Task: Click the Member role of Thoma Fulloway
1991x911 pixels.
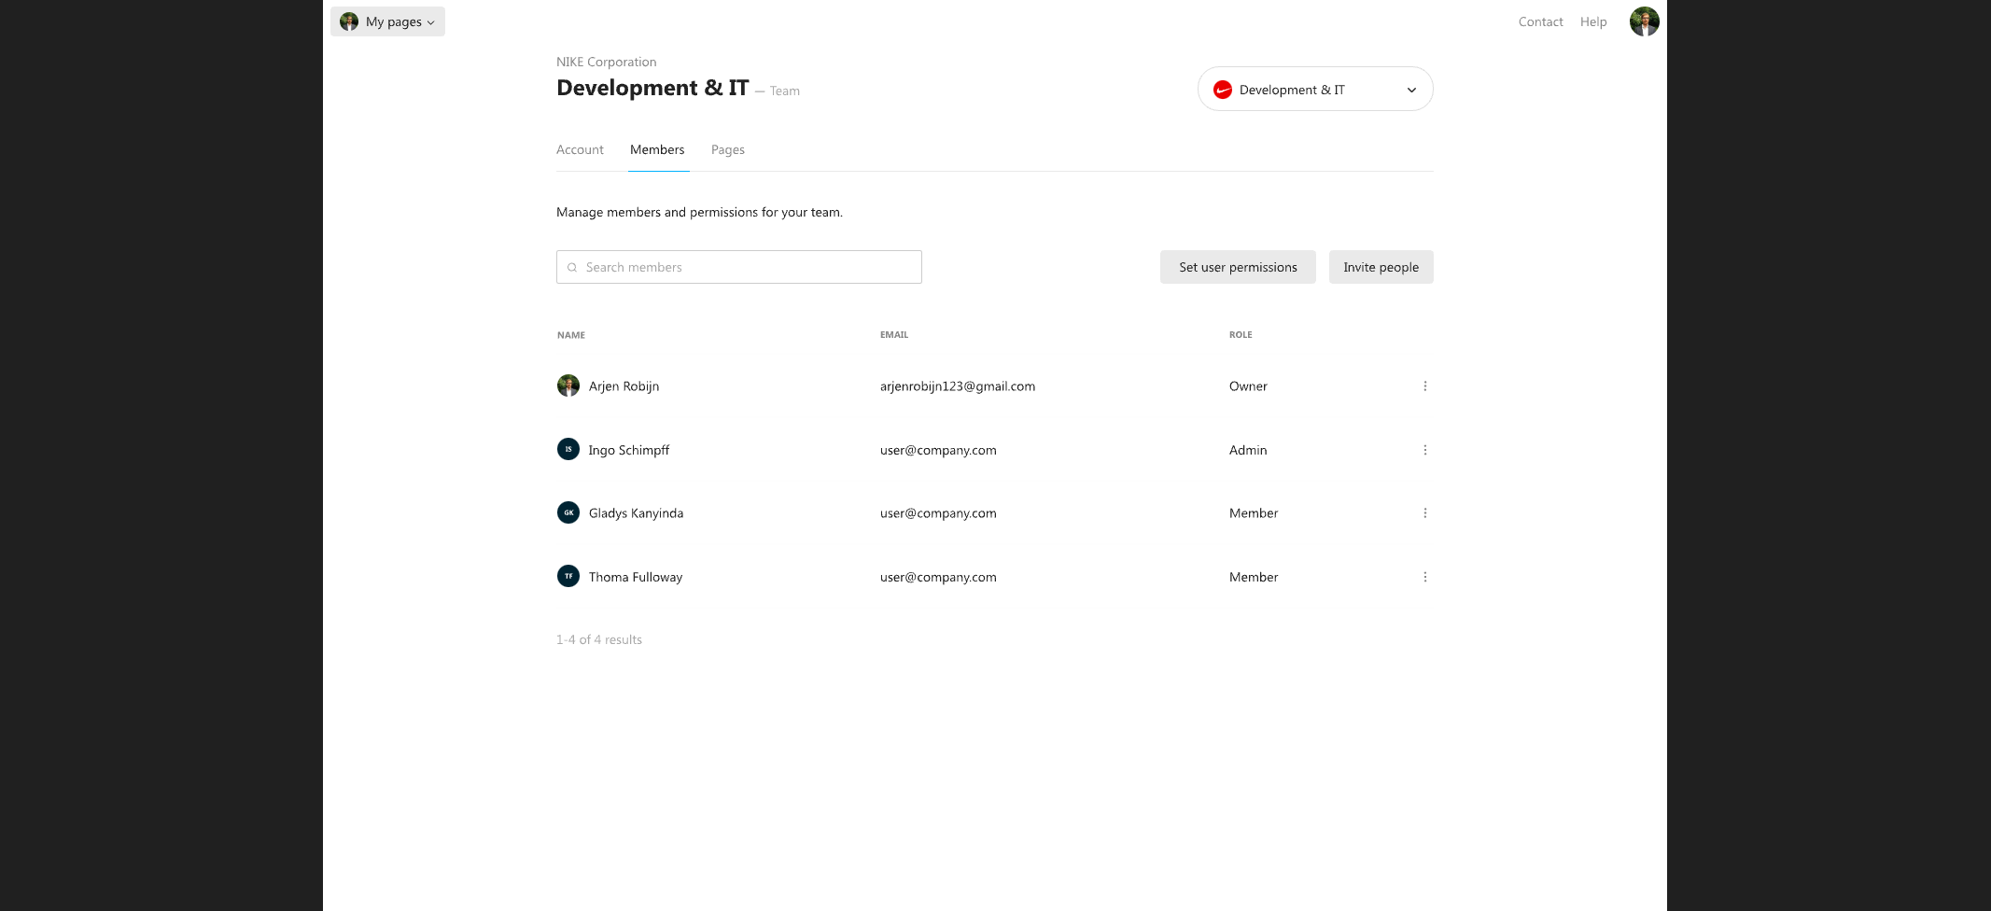Action: pos(1254,577)
